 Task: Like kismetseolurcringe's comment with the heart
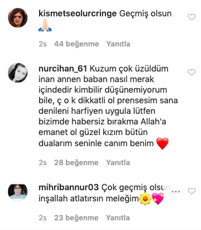click(192, 17)
